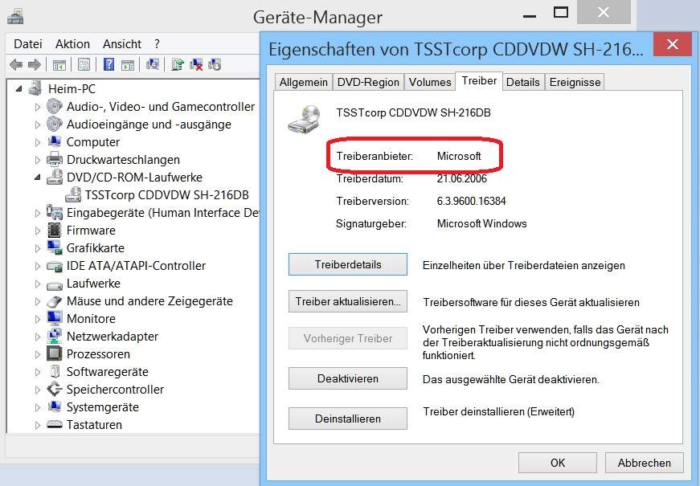This screenshot has height=486, width=700.
Task: Click the Treiberdetails button
Action: click(347, 264)
